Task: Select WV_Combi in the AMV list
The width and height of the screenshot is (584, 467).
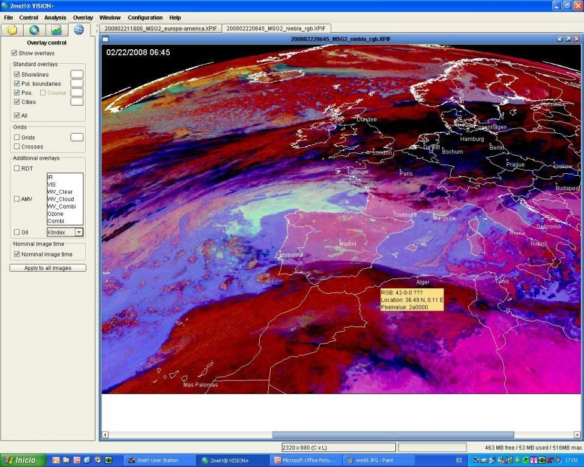Action: pyautogui.click(x=65, y=206)
